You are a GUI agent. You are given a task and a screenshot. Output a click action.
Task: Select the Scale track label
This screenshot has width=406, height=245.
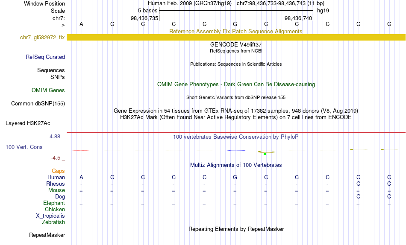(x=58, y=11)
